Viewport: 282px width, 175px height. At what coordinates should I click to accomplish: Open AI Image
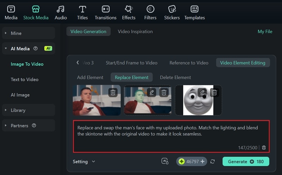[20, 95]
